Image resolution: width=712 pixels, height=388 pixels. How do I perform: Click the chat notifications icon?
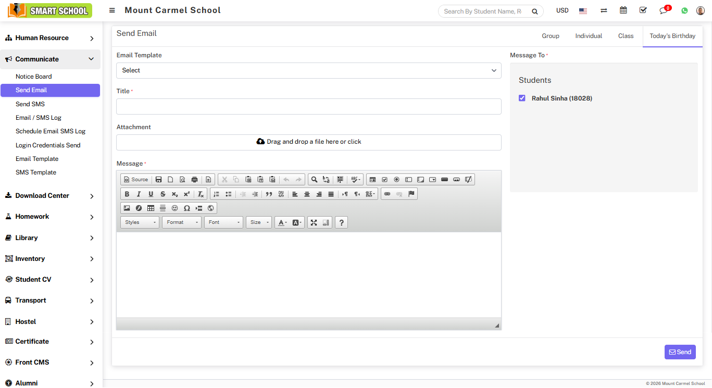663,11
